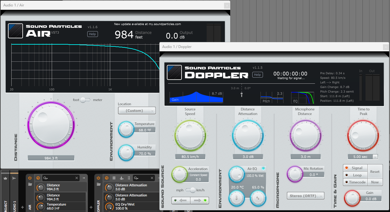Select the Timecode trigger mode
This screenshot has height=212, width=390.
[355, 182]
